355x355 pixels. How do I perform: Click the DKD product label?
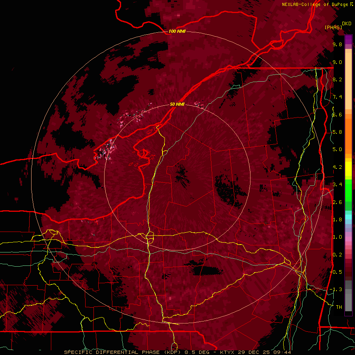point(347,24)
